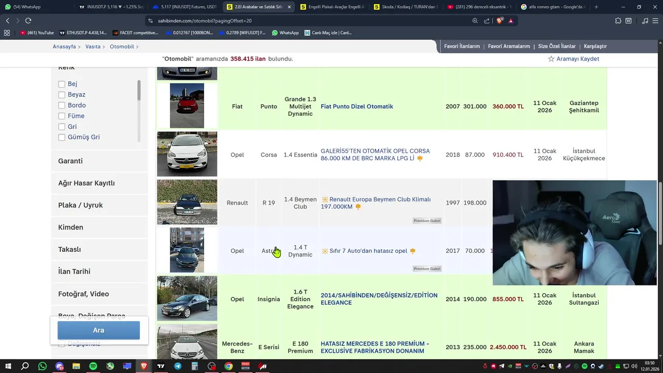
Task: Open the Calculator taskbar icon
Action: point(195,366)
